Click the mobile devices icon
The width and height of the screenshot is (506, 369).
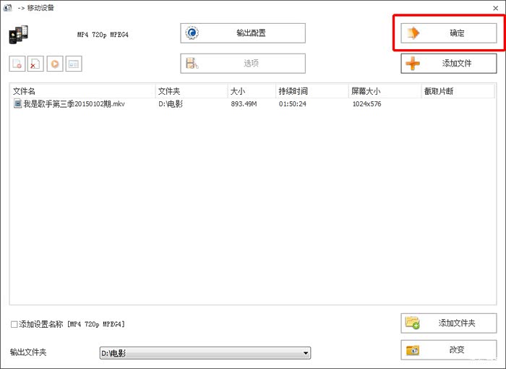(18, 34)
